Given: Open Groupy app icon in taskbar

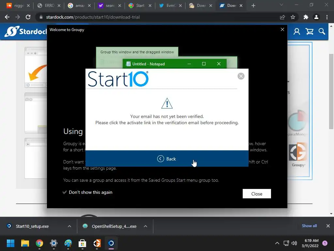Looking at the screenshot, I should (x=97, y=243).
